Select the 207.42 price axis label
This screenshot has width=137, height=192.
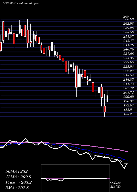129,88
